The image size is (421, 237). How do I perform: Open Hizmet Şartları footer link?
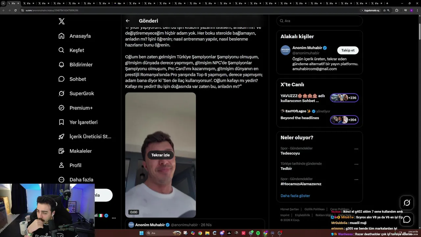point(289,209)
